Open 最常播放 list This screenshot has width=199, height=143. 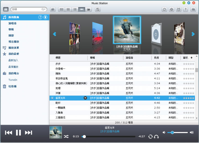[13, 67]
